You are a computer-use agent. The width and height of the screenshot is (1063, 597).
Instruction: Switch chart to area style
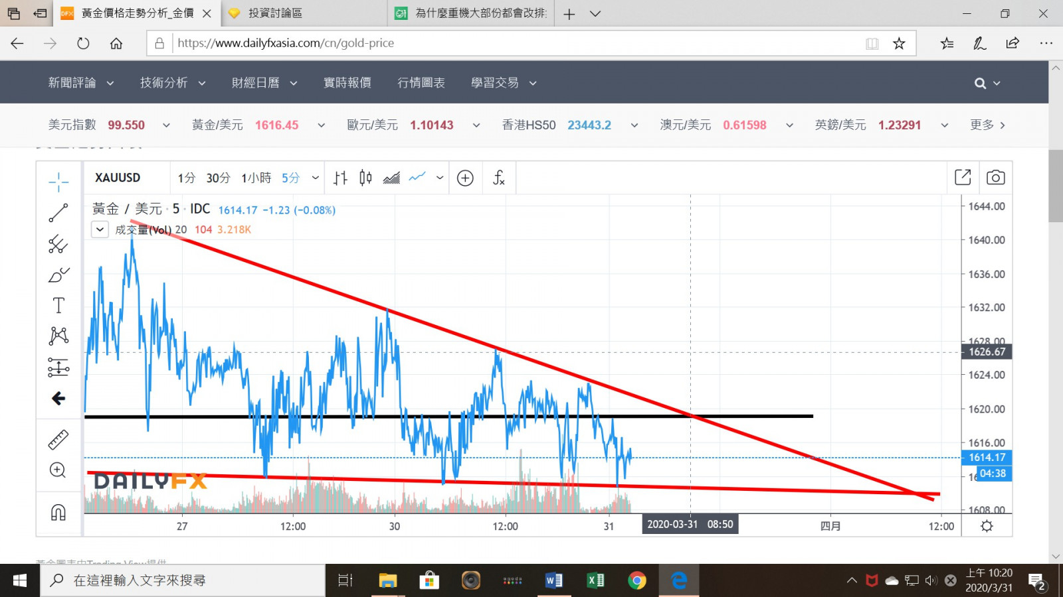click(391, 178)
